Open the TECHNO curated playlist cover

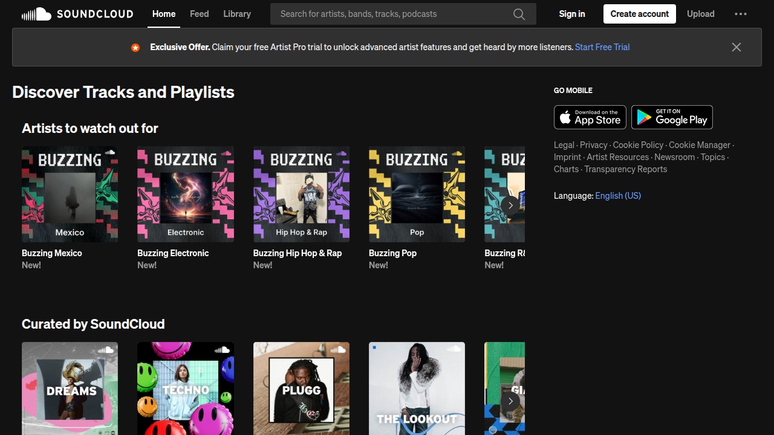pos(186,388)
